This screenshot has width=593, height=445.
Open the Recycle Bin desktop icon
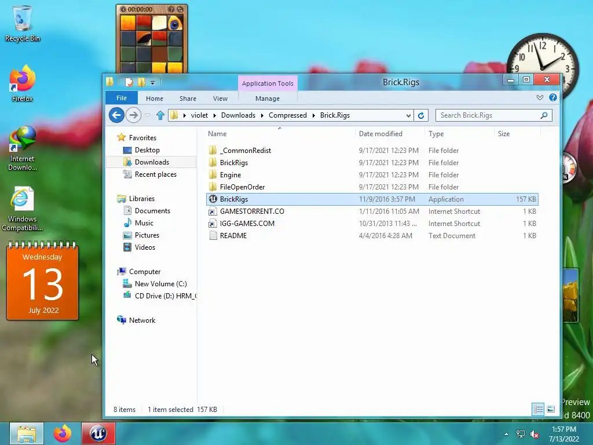(22, 23)
